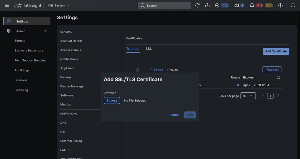The image size is (300, 159).
Task: Go to next page arrow
Action: [x=278, y=96]
